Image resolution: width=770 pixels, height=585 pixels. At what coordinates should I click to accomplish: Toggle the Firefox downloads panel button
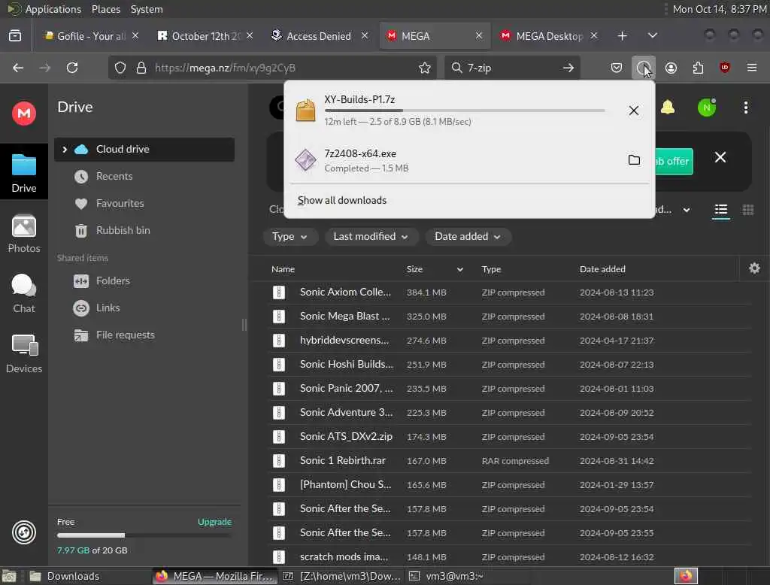point(644,68)
